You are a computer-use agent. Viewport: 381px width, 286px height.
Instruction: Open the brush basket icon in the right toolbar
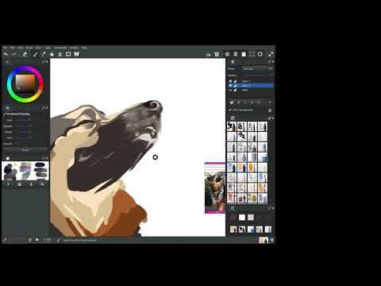217,54
